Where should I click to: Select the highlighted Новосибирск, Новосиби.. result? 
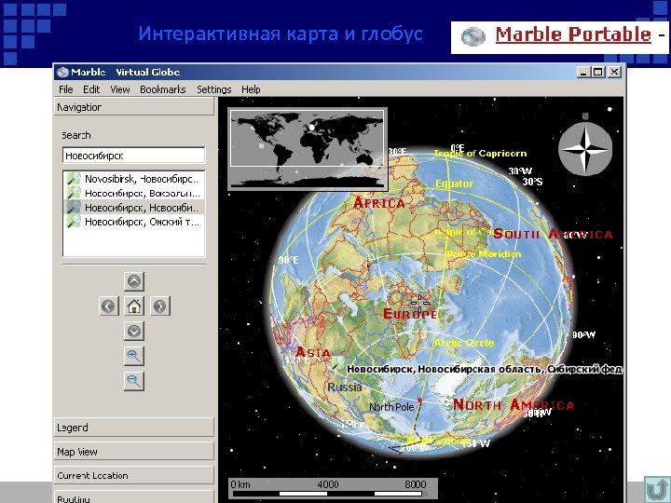(x=134, y=208)
